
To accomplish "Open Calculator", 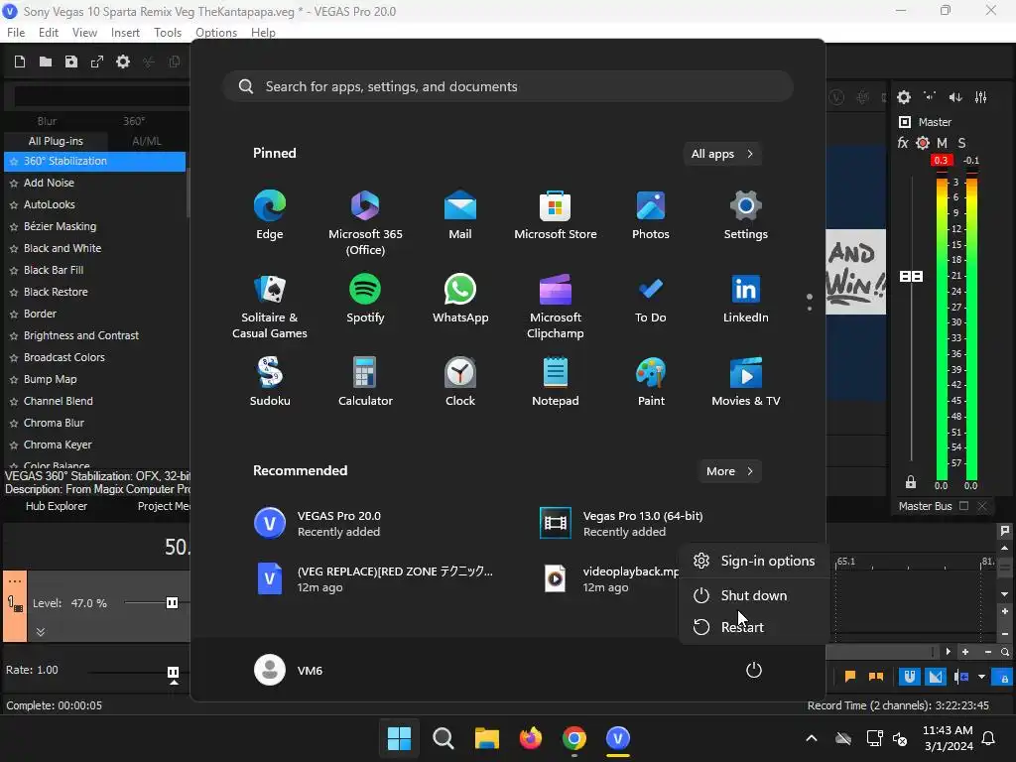I will [x=365, y=382].
